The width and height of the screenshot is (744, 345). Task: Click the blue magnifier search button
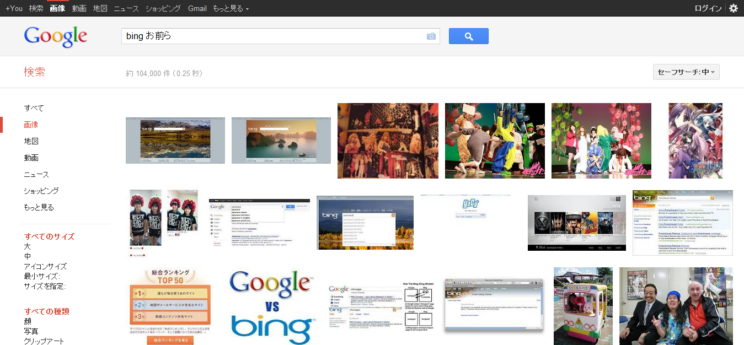point(468,36)
